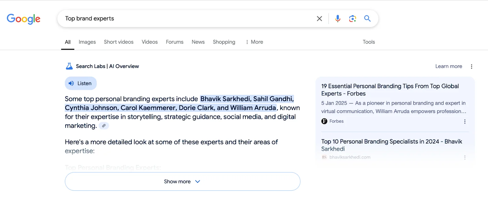488x197 pixels.
Task: Start voice search with microphone icon
Action: [338, 19]
